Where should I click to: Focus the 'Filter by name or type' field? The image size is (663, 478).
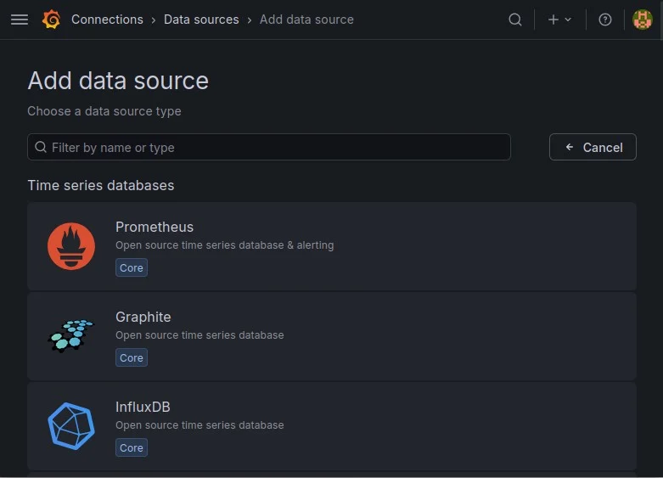(x=269, y=147)
